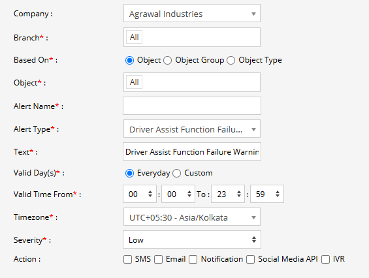Screen dimensions: 369x278
Task: Select Everyday for Valid Days
Action: [130, 174]
